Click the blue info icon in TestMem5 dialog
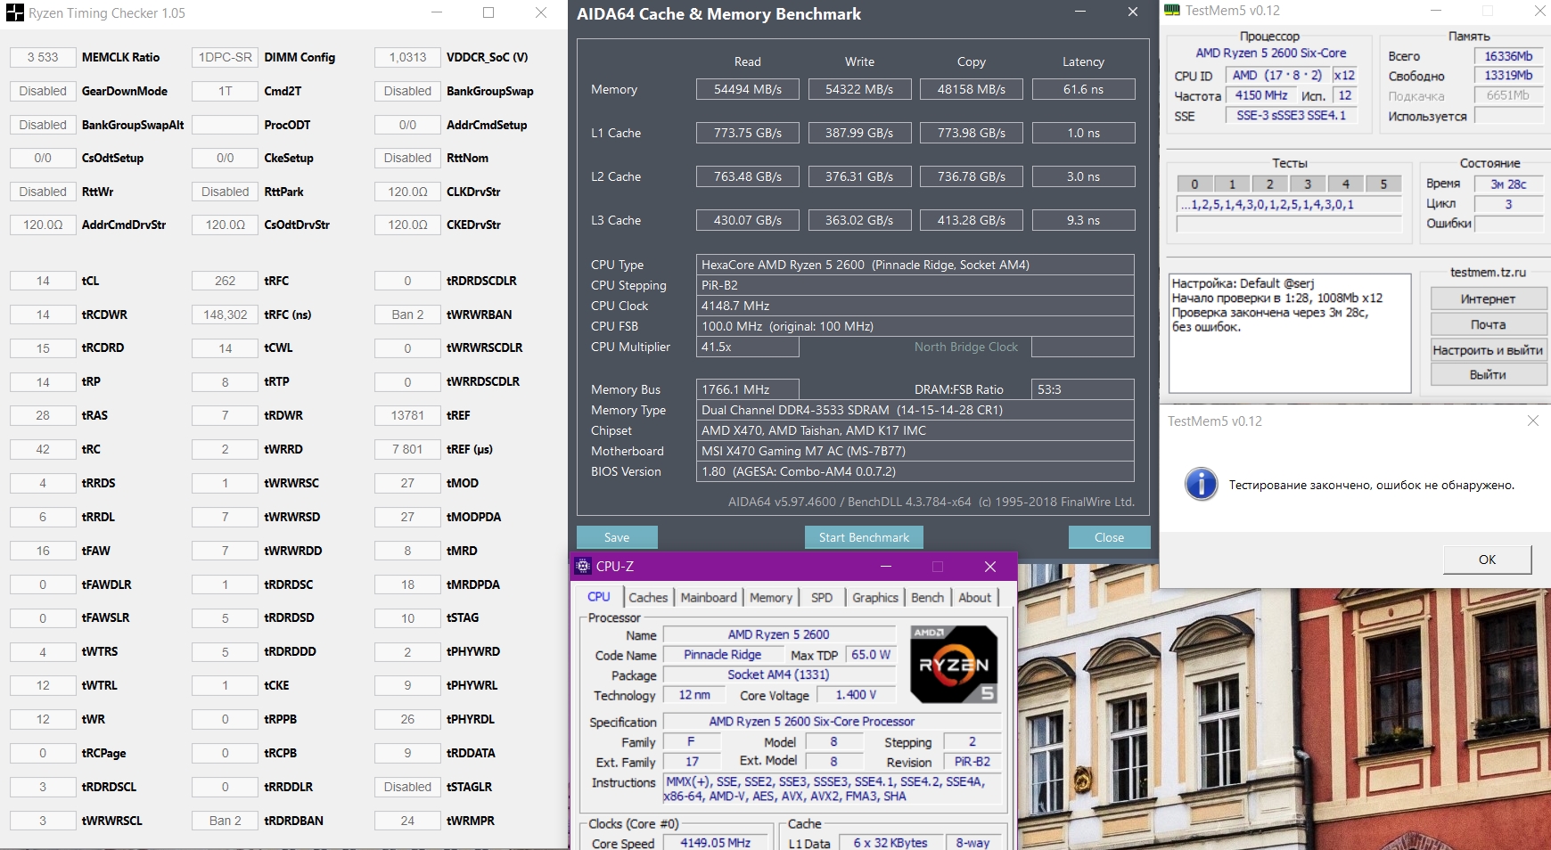This screenshot has height=850, width=1551. point(1201,485)
